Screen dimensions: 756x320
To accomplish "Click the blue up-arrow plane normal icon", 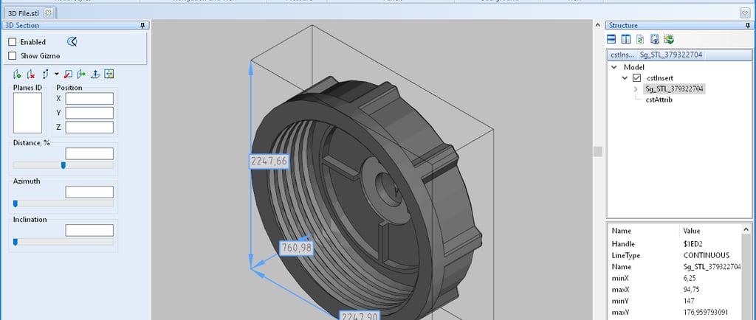I will pos(95,74).
